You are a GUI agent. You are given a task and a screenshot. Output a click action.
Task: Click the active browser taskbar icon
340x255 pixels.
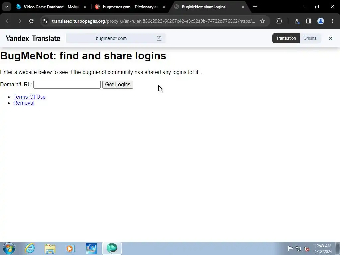click(x=112, y=248)
